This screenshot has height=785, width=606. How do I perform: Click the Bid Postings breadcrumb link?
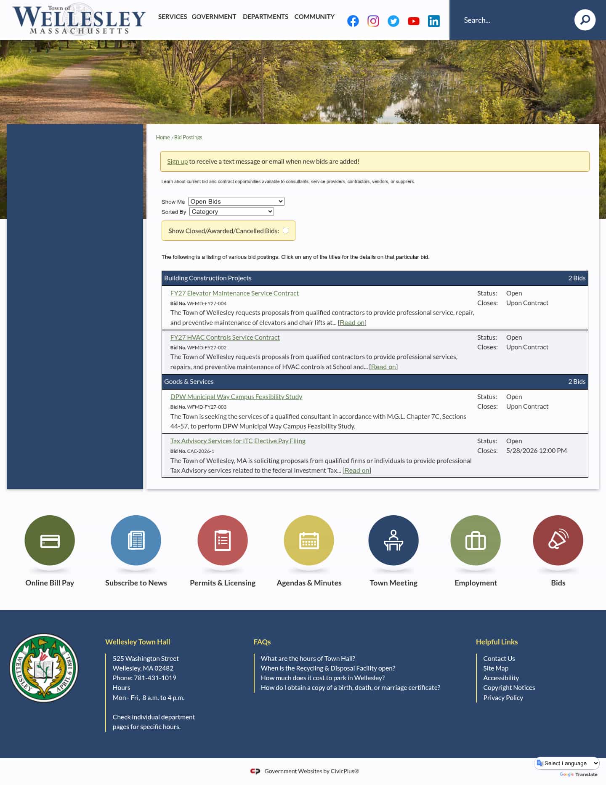[188, 137]
